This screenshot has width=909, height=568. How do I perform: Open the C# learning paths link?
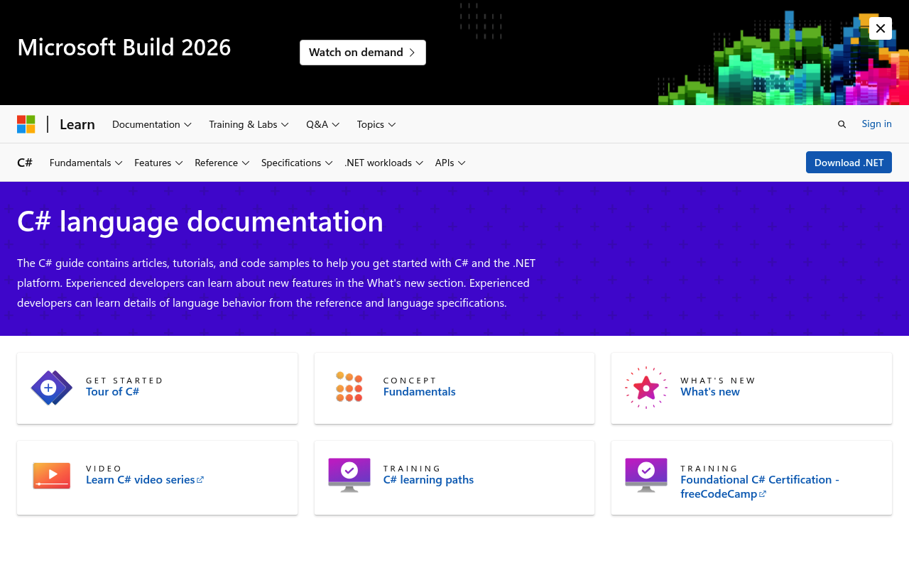(428, 480)
